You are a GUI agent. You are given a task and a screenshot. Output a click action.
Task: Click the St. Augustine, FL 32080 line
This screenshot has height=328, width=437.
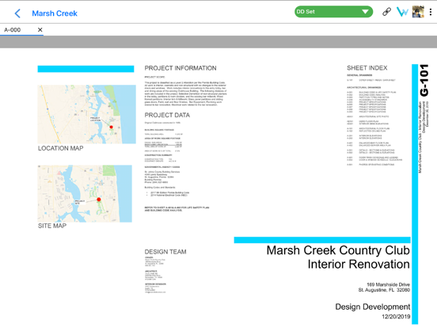pos(384,290)
